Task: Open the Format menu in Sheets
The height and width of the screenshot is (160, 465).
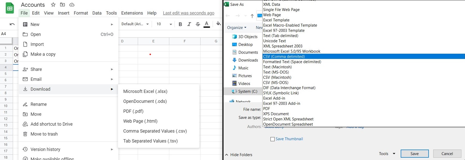Action: click(x=81, y=13)
